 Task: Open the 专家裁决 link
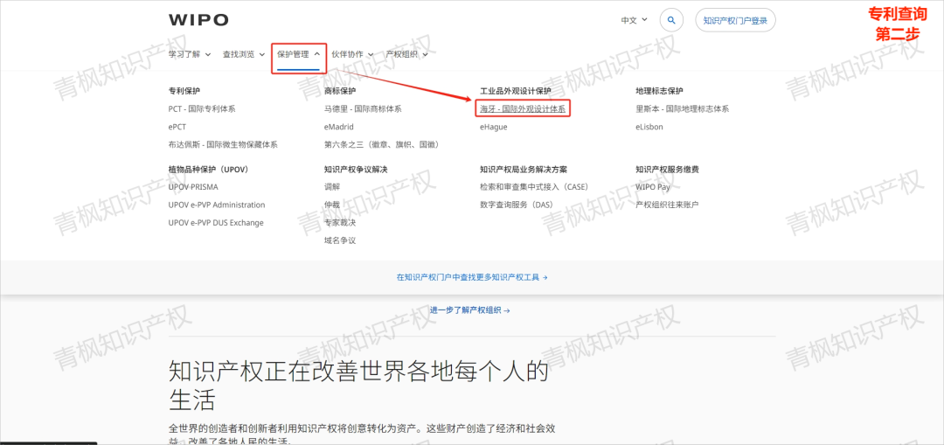pyautogui.click(x=339, y=223)
